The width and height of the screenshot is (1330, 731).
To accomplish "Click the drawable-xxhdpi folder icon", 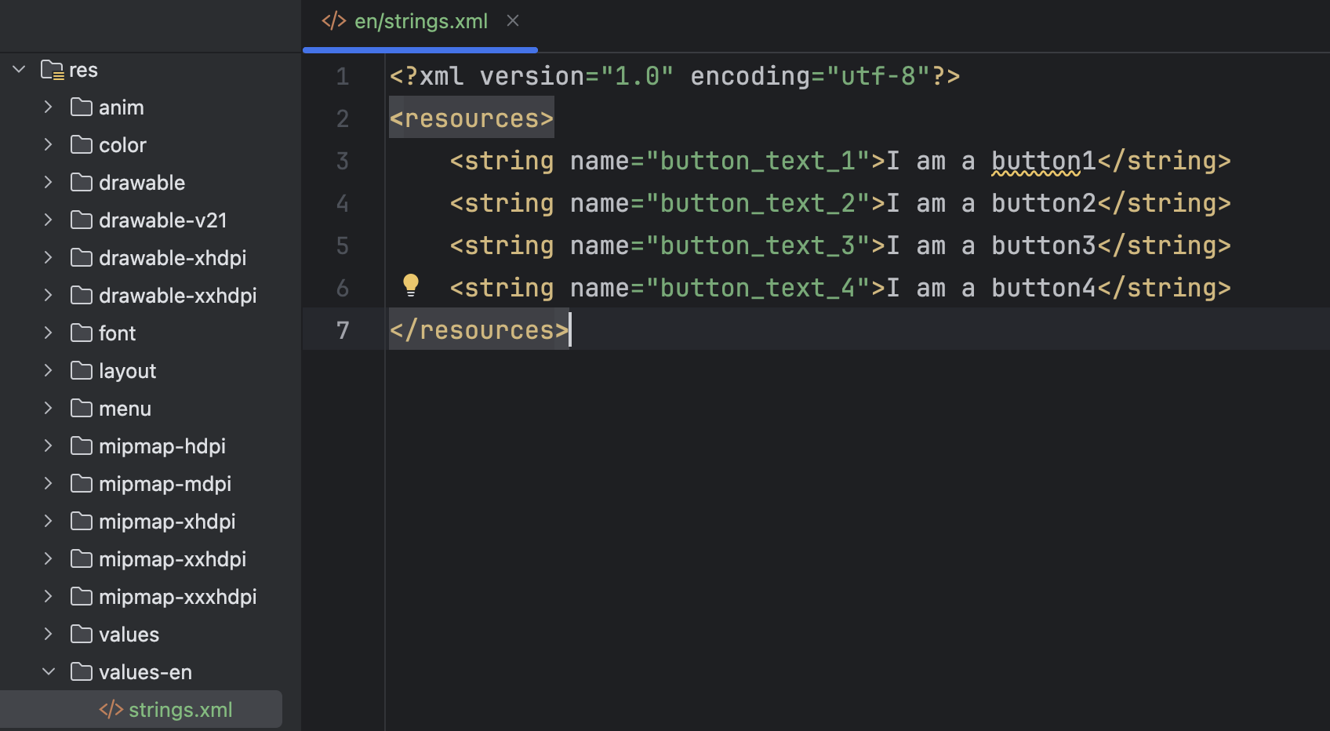I will (82, 295).
